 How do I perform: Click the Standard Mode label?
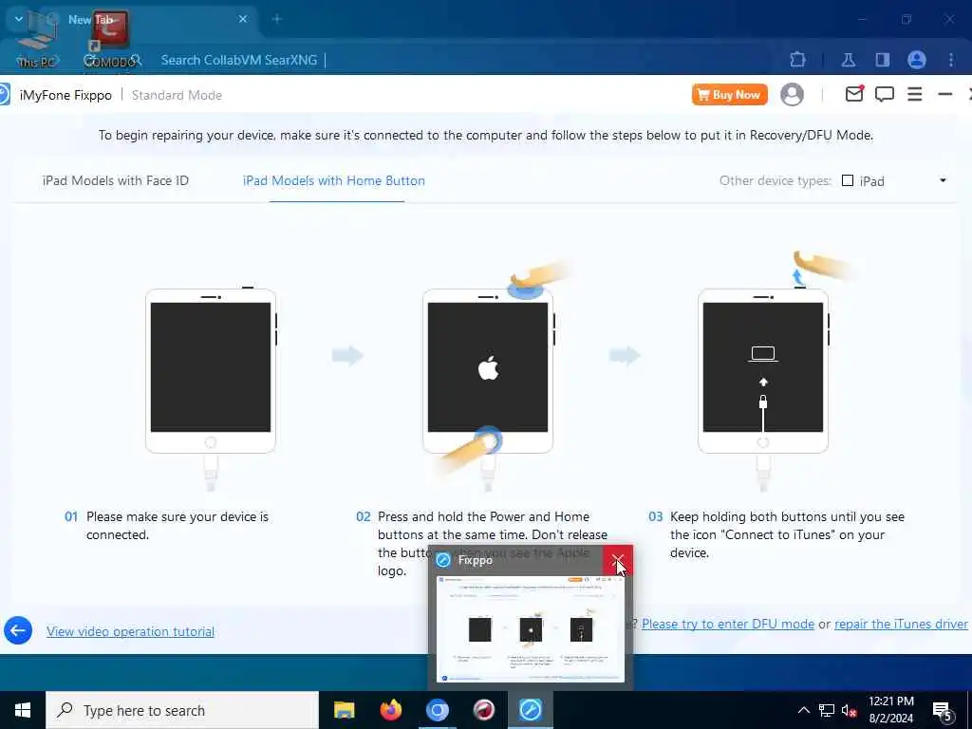(177, 95)
